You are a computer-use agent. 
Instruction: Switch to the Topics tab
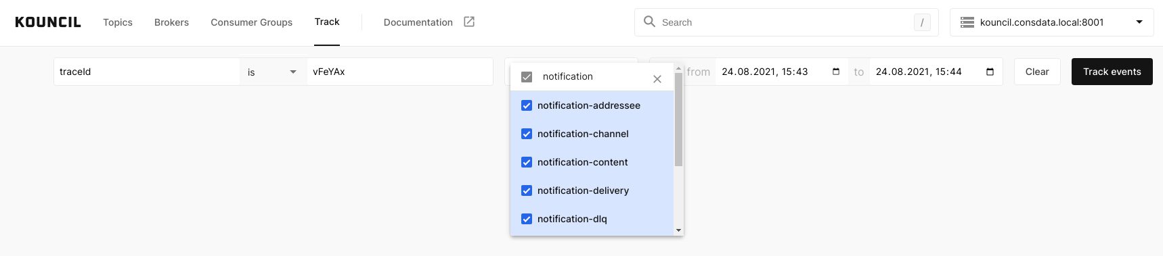(x=118, y=22)
